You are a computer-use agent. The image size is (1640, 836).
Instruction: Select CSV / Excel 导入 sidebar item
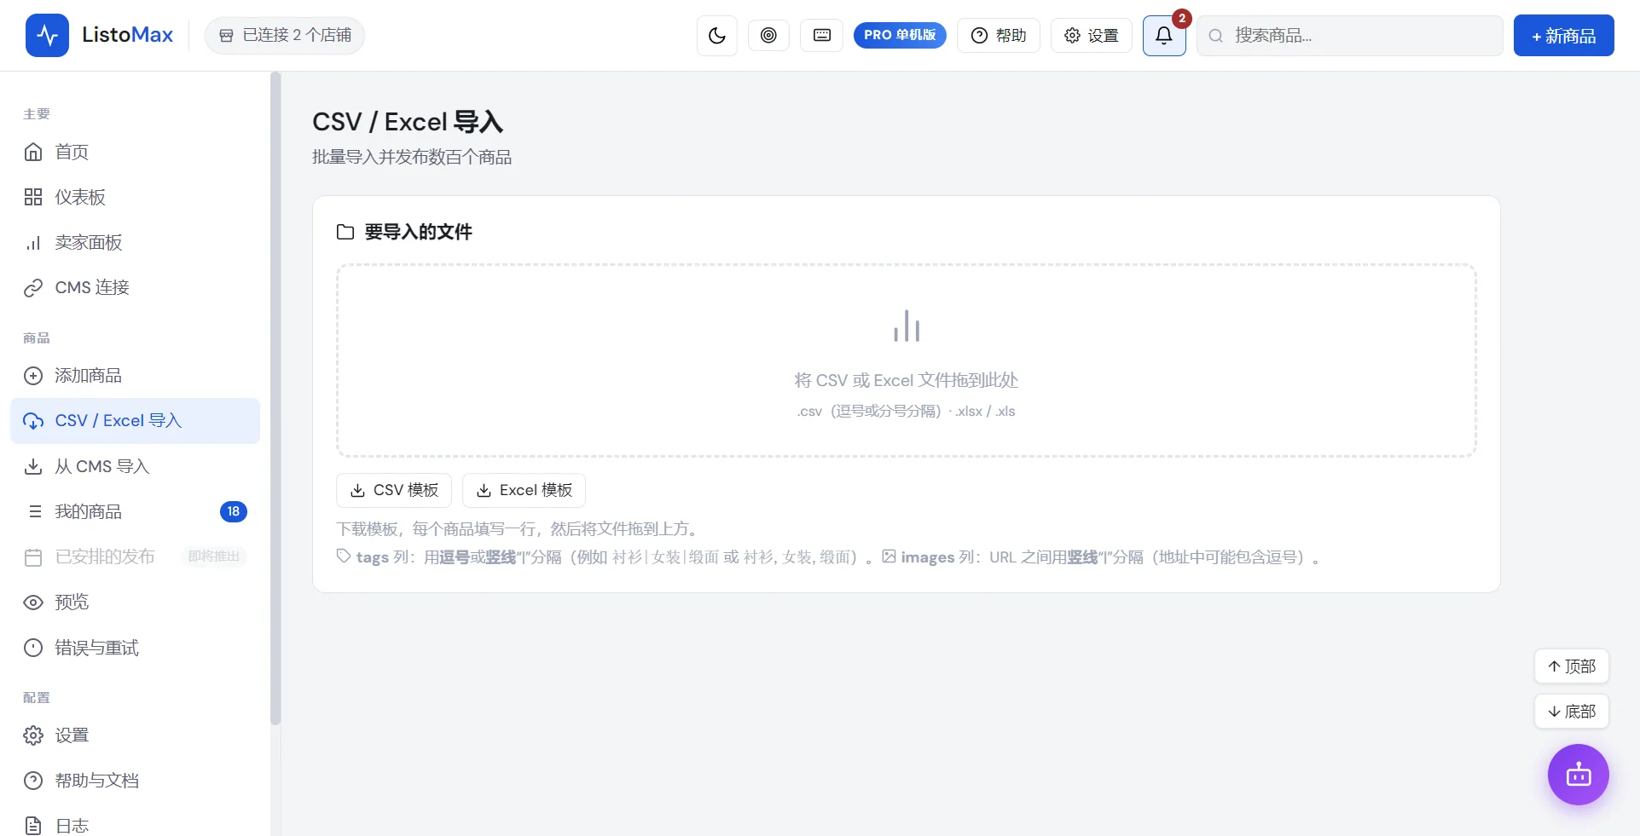tap(135, 421)
